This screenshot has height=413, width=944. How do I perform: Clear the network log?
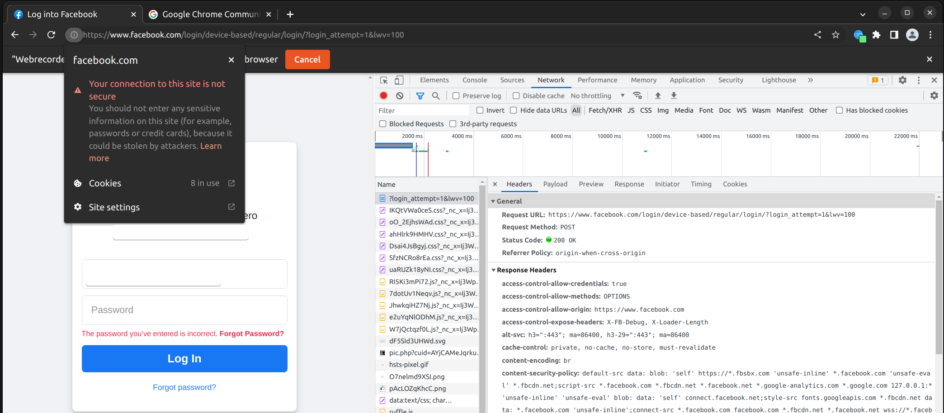(400, 95)
